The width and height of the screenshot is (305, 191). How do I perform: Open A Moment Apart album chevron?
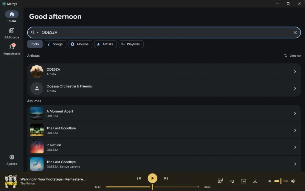[x=295, y=114]
